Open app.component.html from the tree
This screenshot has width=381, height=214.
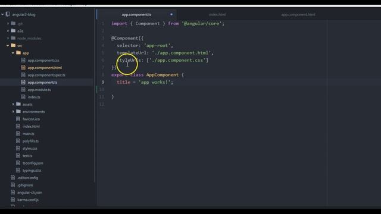point(45,68)
